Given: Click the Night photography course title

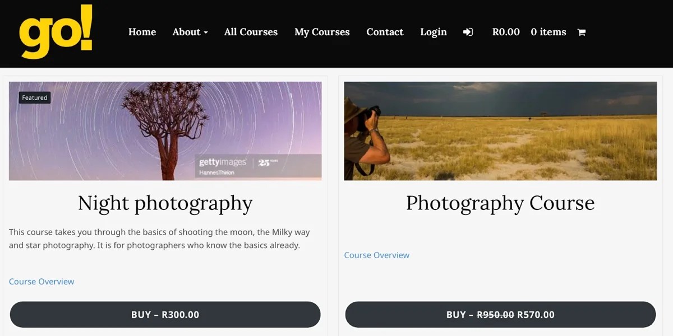Looking at the screenshot, I should 165,203.
